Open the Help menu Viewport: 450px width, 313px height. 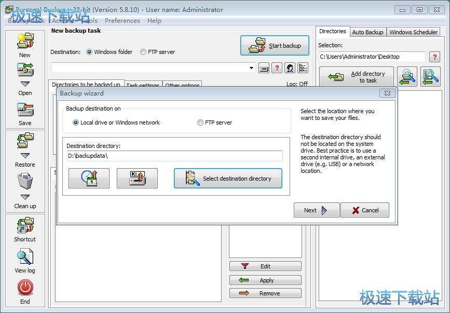coord(154,21)
